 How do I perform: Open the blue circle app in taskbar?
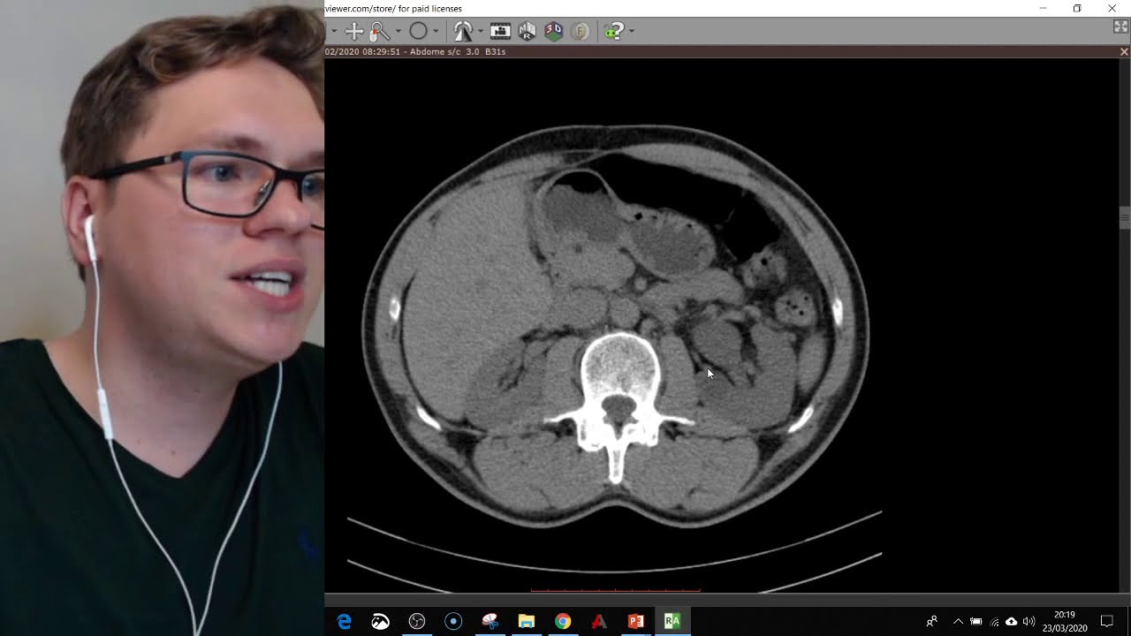point(453,622)
